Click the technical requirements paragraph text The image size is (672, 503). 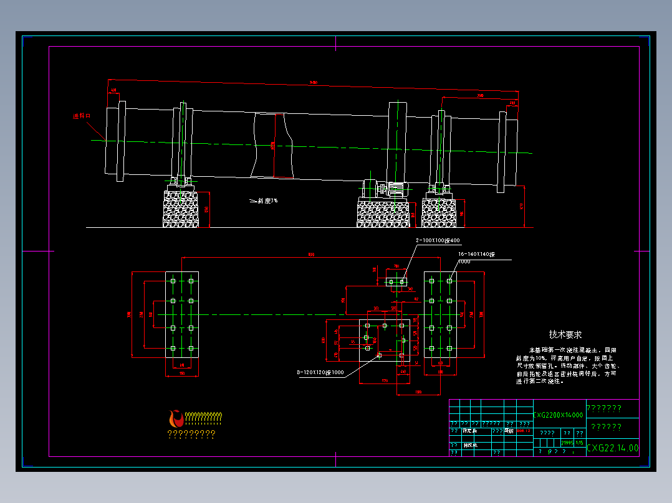click(x=567, y=365)
